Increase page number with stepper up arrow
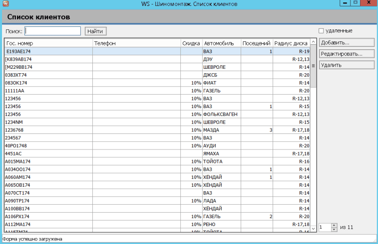 click(x=334, y=225)
